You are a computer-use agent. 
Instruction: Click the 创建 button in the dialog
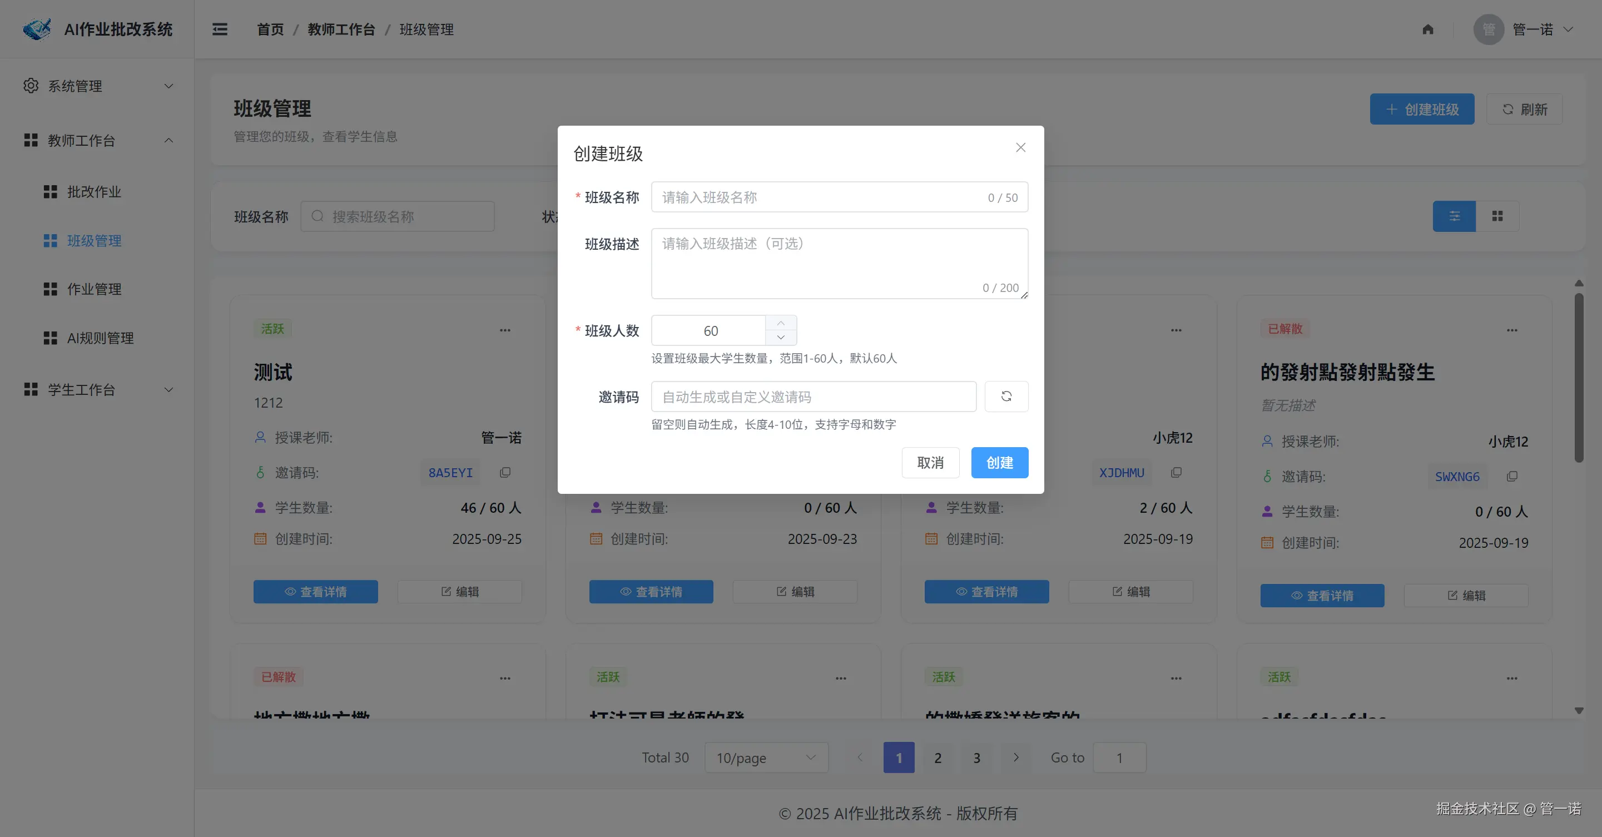(x=999, y=463)
